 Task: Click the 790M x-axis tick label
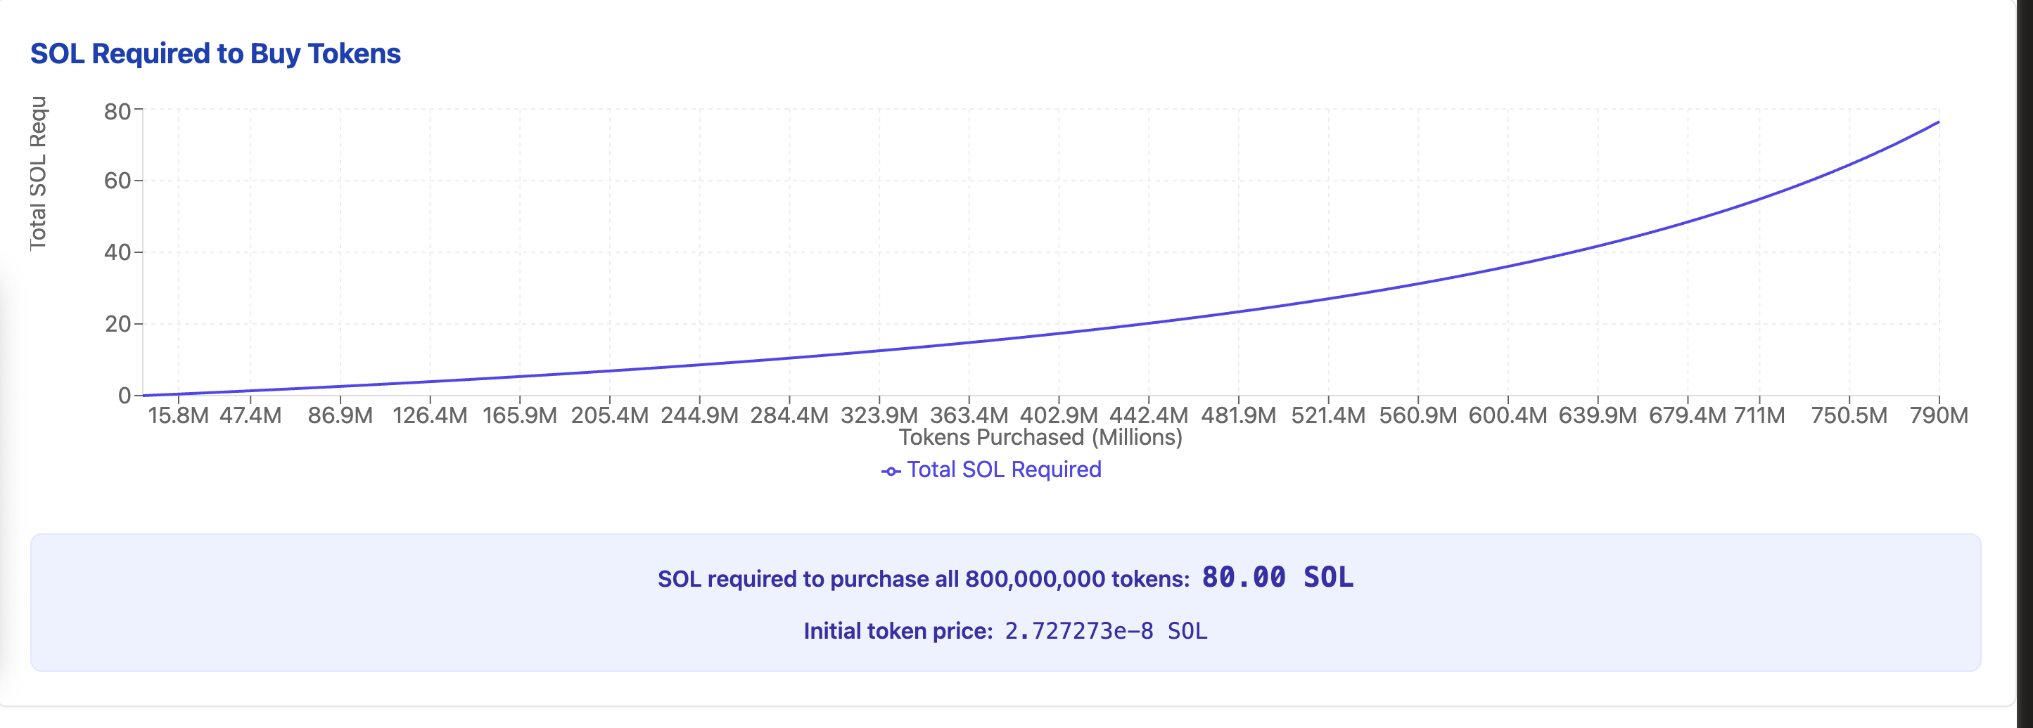point(1938,416)
